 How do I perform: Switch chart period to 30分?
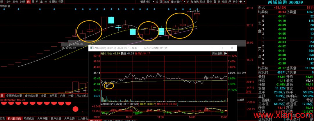click(15, 2)
